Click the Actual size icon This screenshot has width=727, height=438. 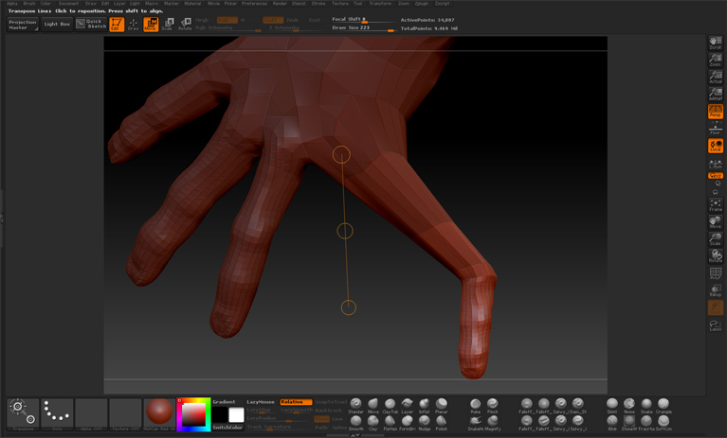coord(715,77)
